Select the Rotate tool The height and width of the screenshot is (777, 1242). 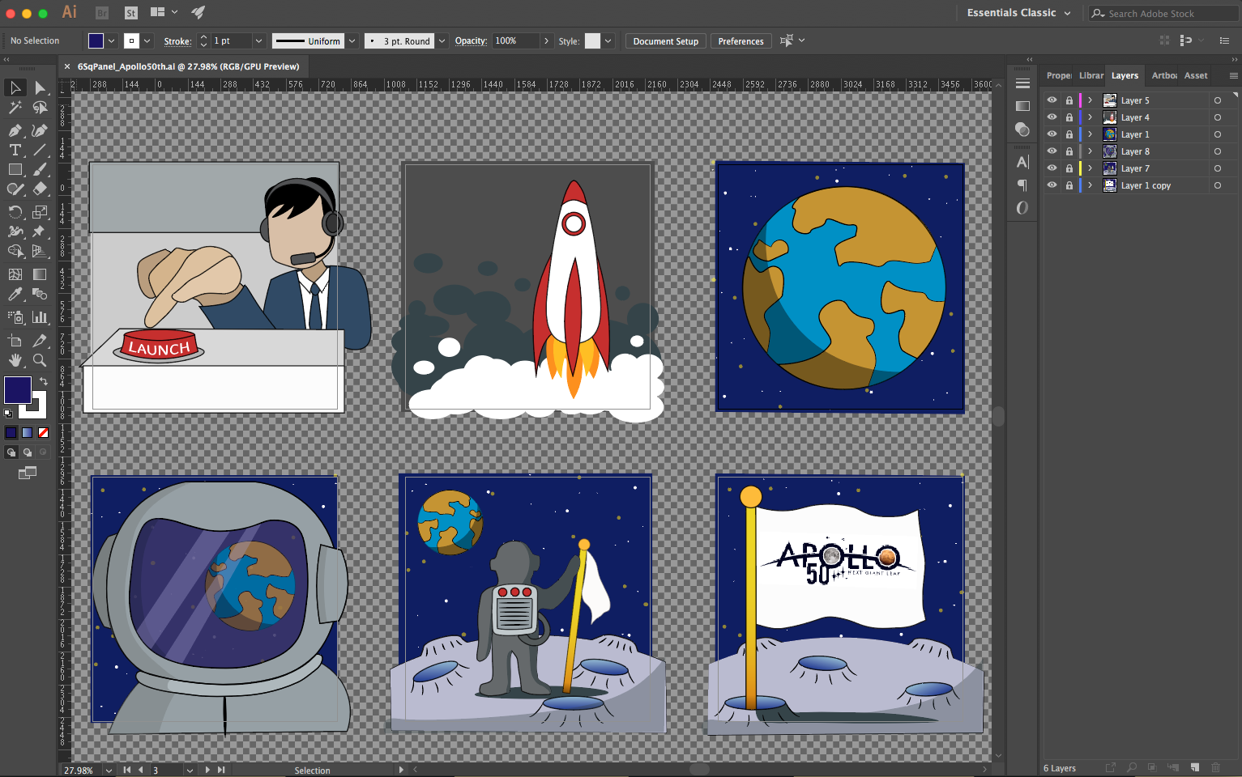15,212
